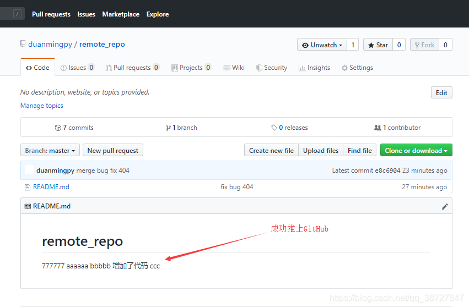The height and width of the screenshot is (308, 469).
Task: Click the people icon beside 1 contributor
Action: pyautogui.click(x=378, y=128)
